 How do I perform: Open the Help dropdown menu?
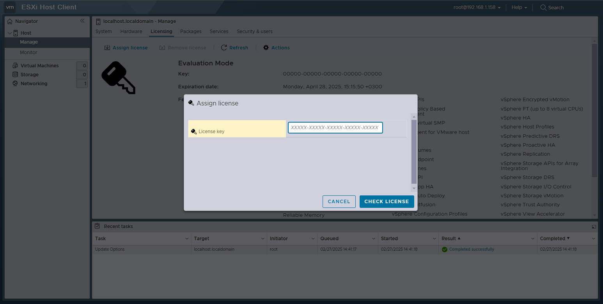(x=519, y=7)
